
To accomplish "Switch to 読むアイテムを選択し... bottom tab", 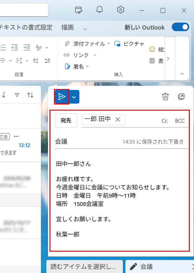I will coord(85,267).
